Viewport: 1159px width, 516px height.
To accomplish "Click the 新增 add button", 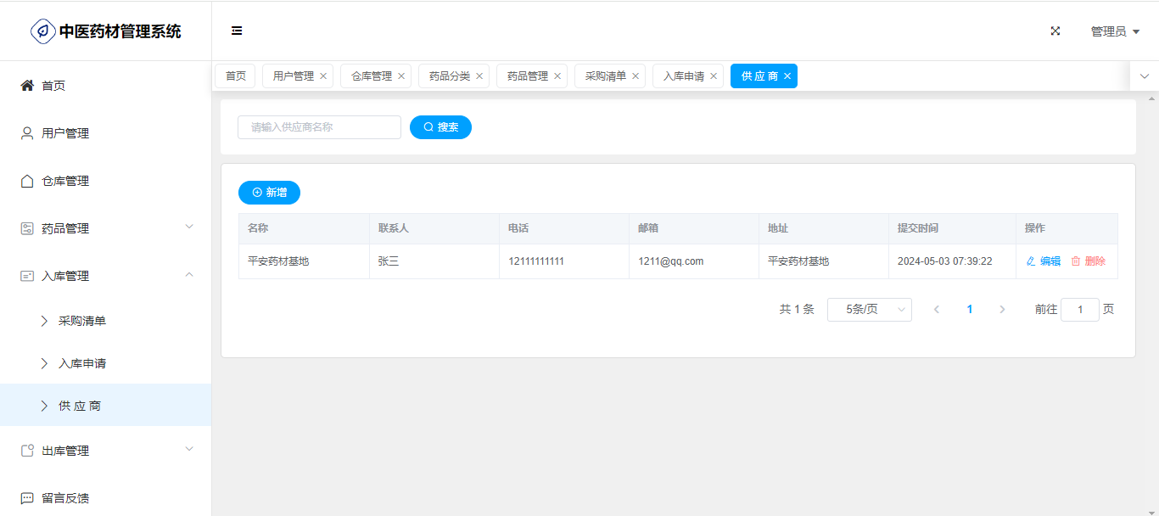I will (x=269, y=193).
